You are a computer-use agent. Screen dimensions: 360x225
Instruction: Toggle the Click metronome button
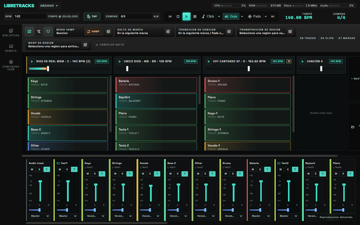pyautogui.click(x=208, y=16)
